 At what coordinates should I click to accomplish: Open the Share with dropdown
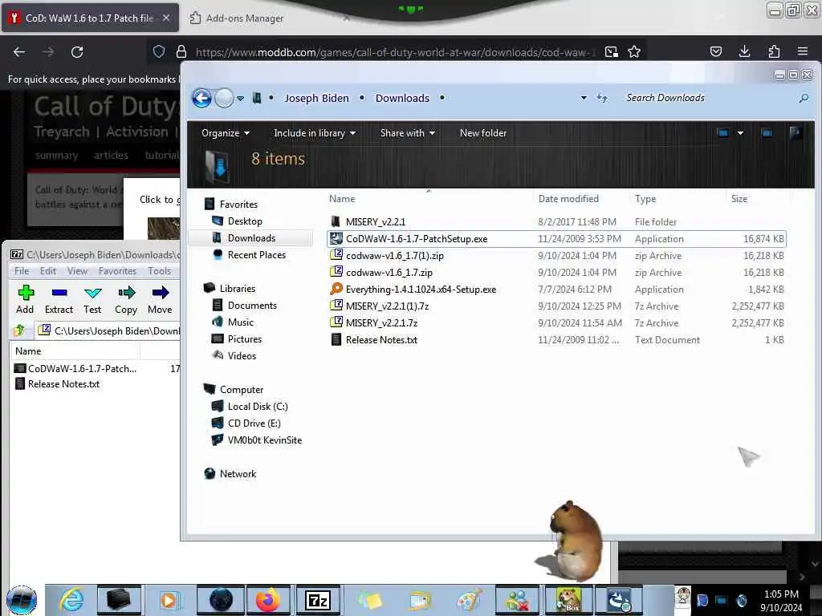pos(407,133)
